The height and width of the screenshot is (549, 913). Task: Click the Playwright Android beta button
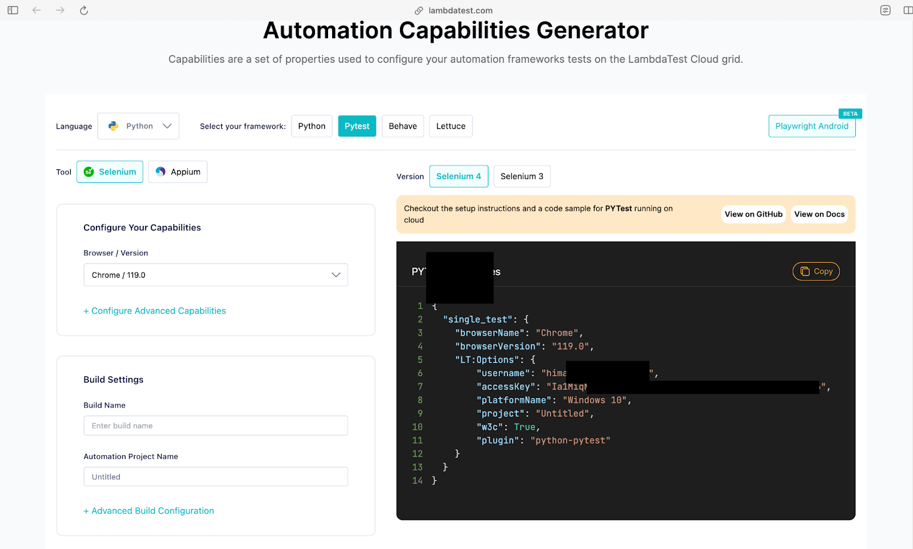tap(811, 126)
